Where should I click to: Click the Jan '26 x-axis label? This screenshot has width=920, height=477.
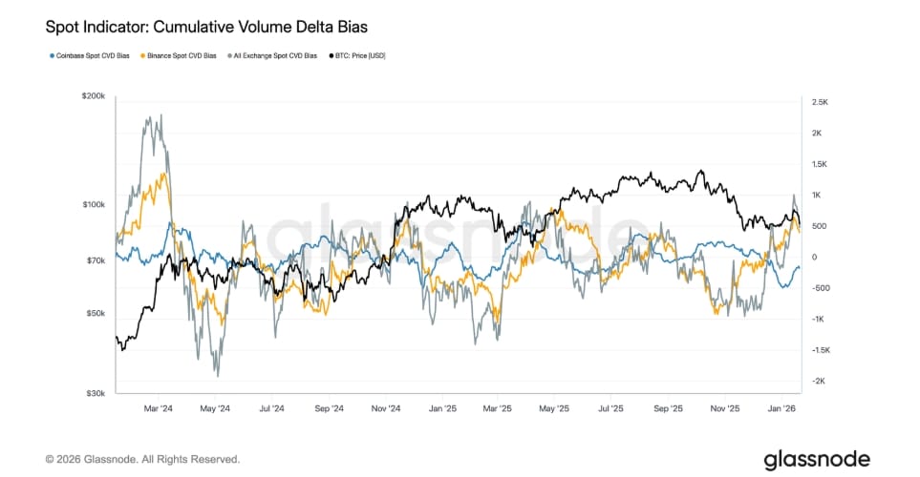(782, 409)
